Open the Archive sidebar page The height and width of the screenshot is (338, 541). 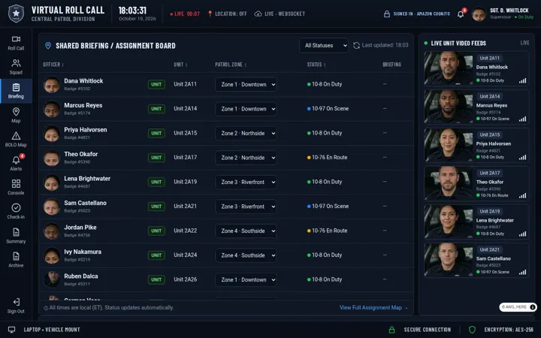16,260
